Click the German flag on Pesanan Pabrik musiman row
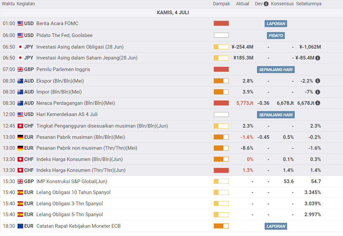 (x=20, y=137)
